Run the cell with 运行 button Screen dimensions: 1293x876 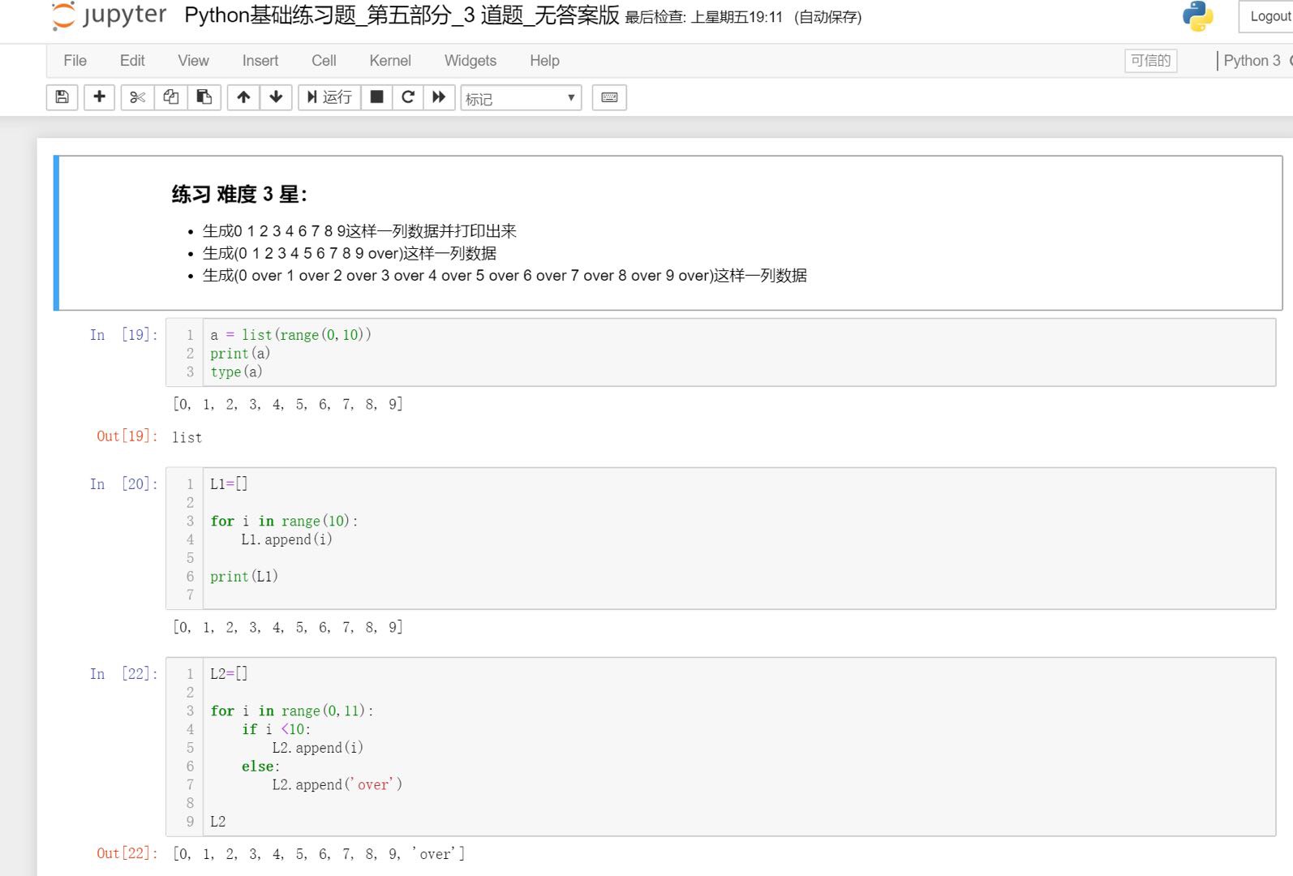click(329, 97)
